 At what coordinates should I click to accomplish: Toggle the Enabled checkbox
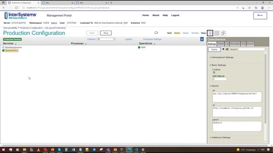[214, 73]
